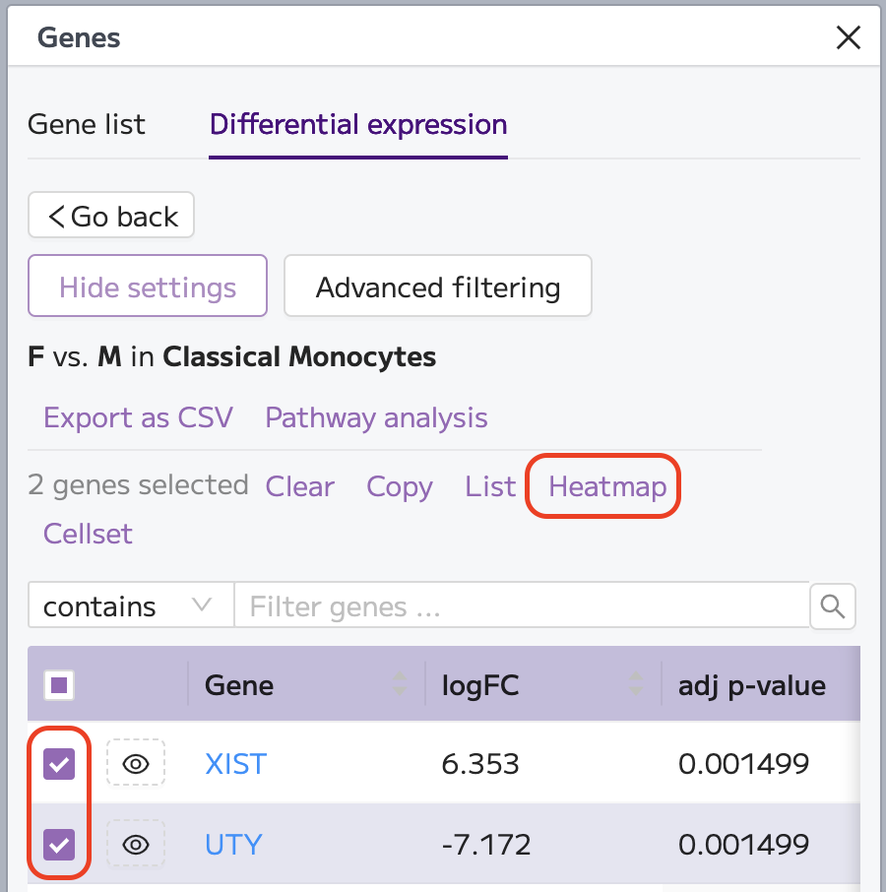Screen dimensions: 886x892
Task: Open the XIST gene link
Action: pos(235,763)
